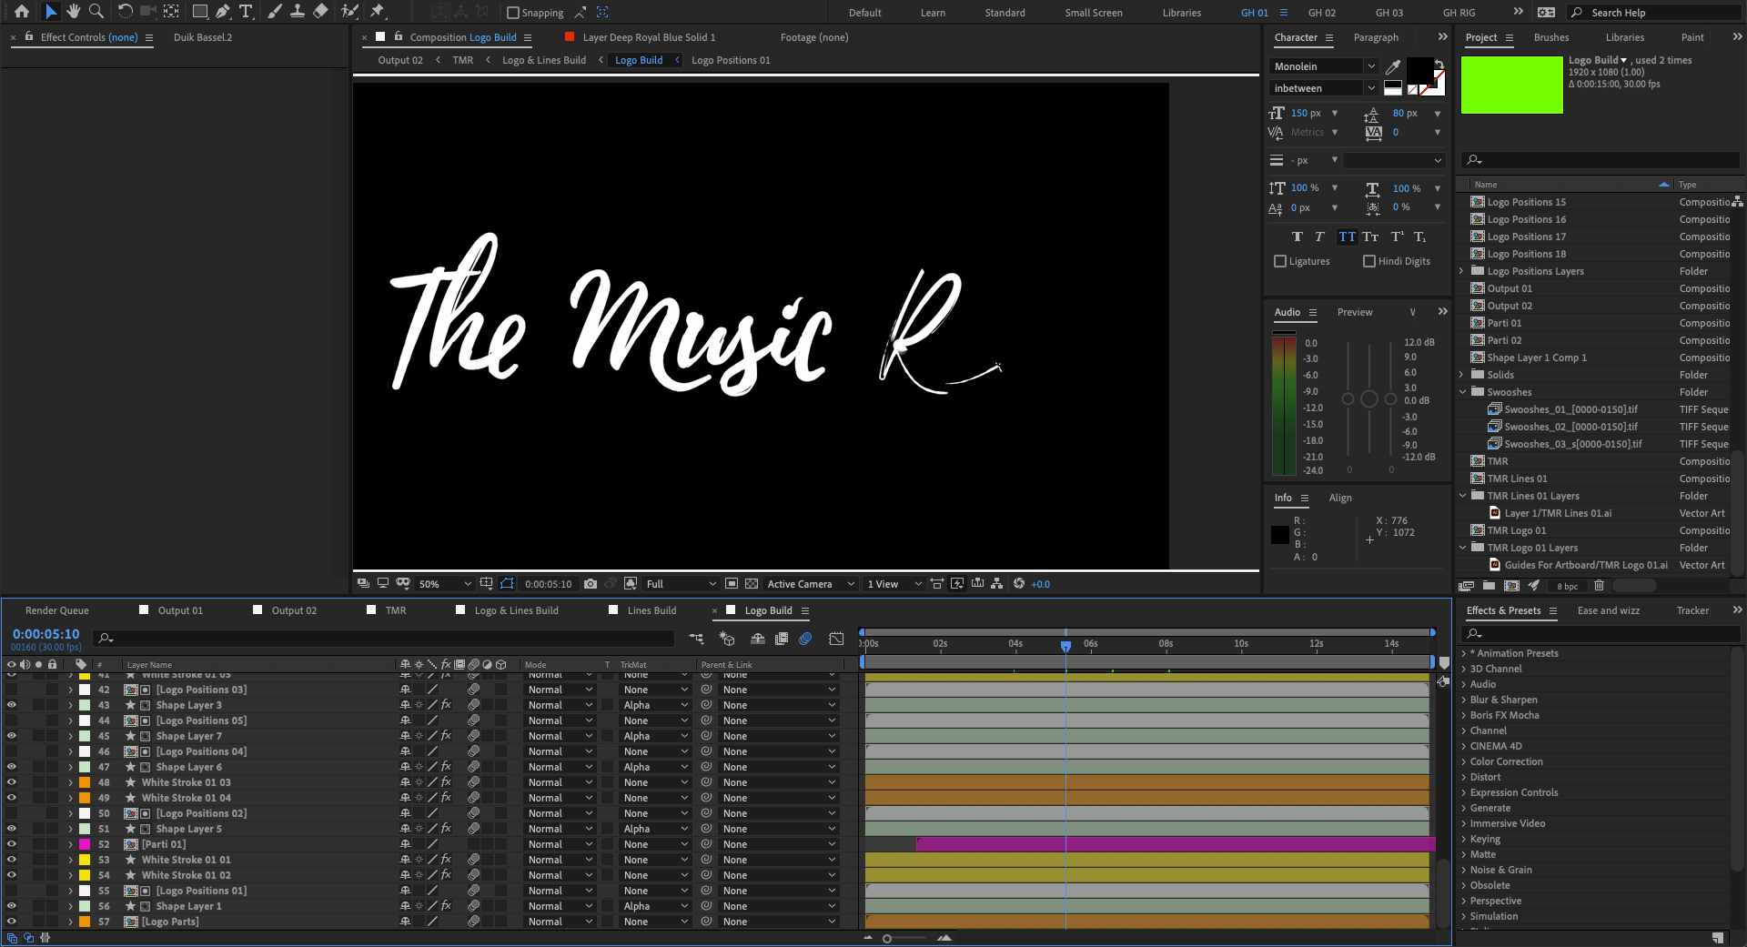This screenshot has width=1747, height=947.
Task: Open the composition flowchart icon
Action: [997, 584]
